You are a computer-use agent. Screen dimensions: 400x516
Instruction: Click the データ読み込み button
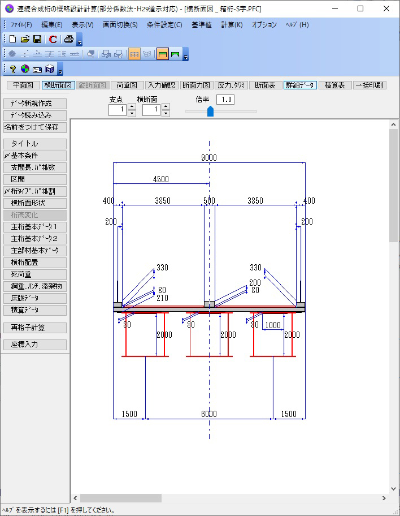click(35, 115)
